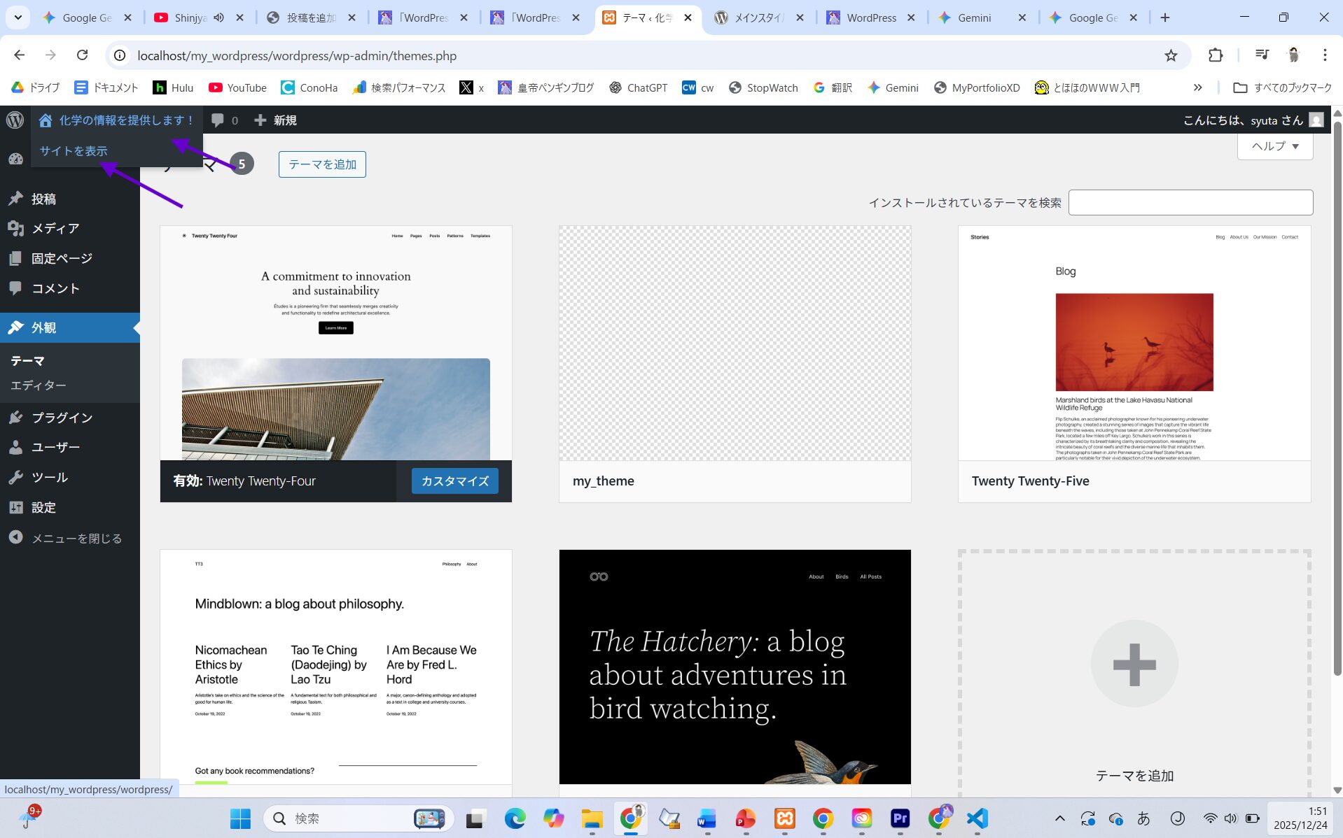1343x838 pixels.
Task: Expand the ヘルプ dropdown panel
Action: pyautogui.click(x=1274, y=146)
